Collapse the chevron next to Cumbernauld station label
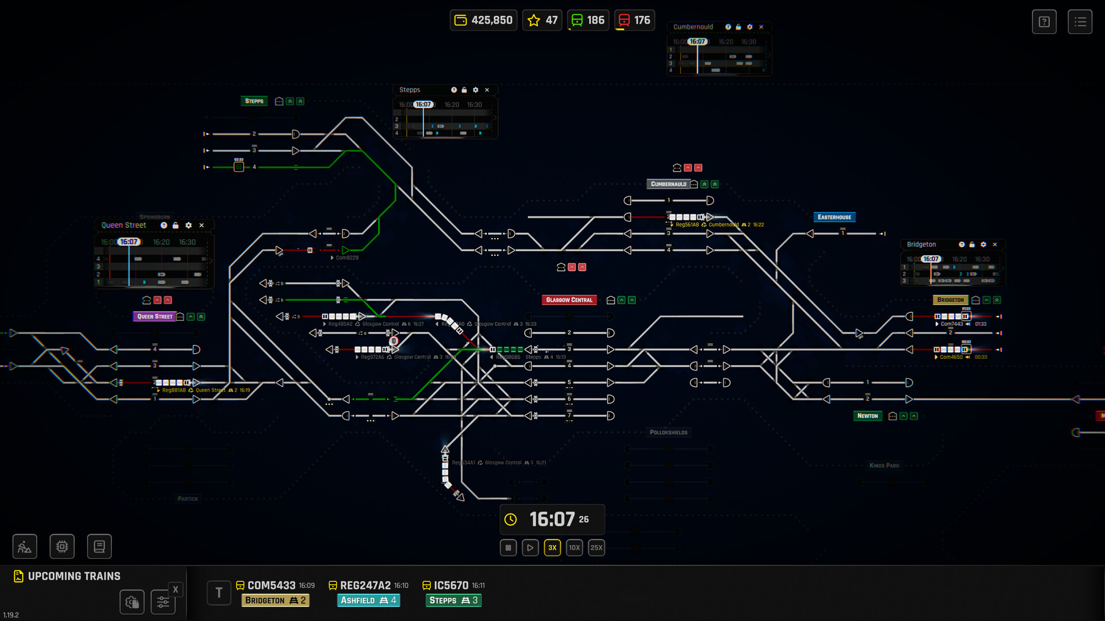 click(704, 184)
